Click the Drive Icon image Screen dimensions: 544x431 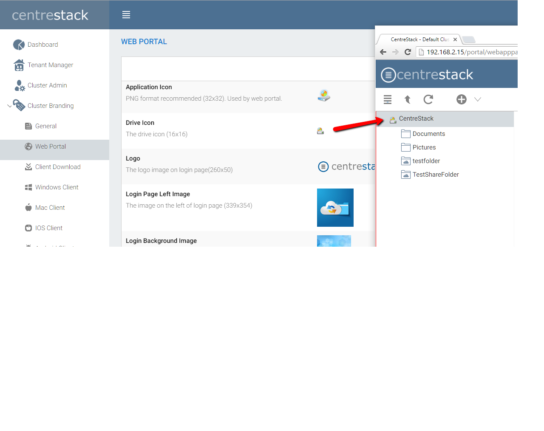point(320,131)
